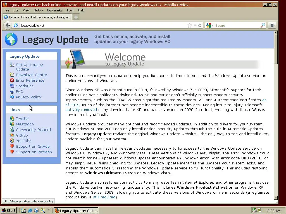Click the URL address field

(103, 25)
